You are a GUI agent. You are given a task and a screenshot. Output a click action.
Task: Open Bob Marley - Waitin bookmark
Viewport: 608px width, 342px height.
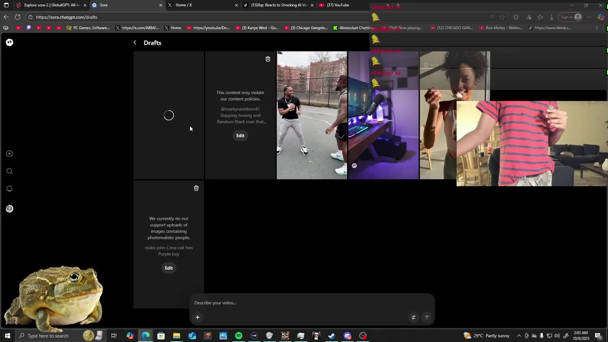coord(501,28)
